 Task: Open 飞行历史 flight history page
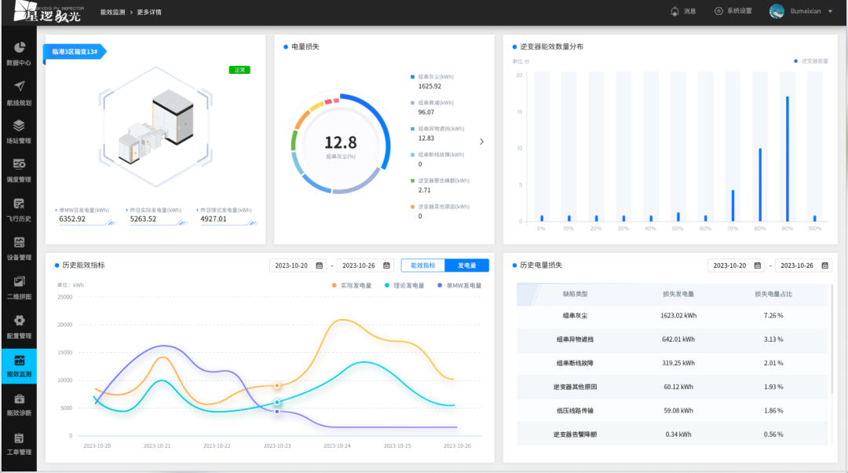pos(19,208)
